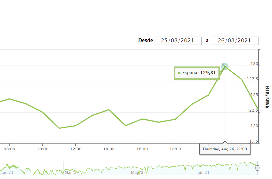Click the 130 y-axis value
This screenshot has height=179, width=272.
255,64
